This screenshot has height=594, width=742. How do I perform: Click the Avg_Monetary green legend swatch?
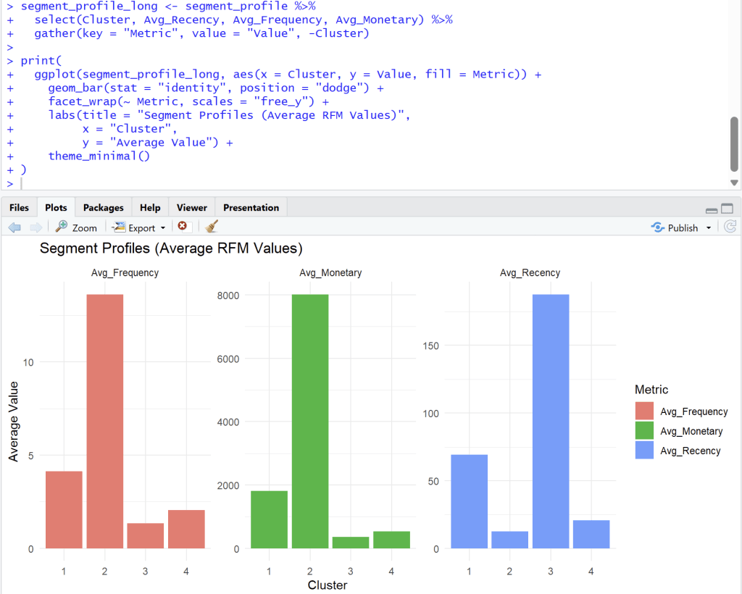(x=644, y=431)
